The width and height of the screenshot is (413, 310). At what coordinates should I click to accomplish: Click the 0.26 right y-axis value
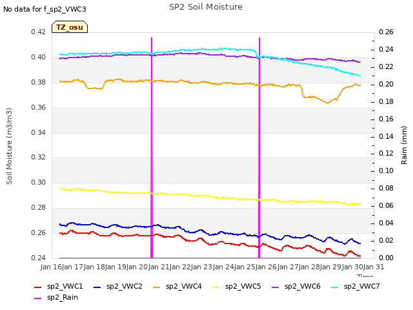pos(386,32)
